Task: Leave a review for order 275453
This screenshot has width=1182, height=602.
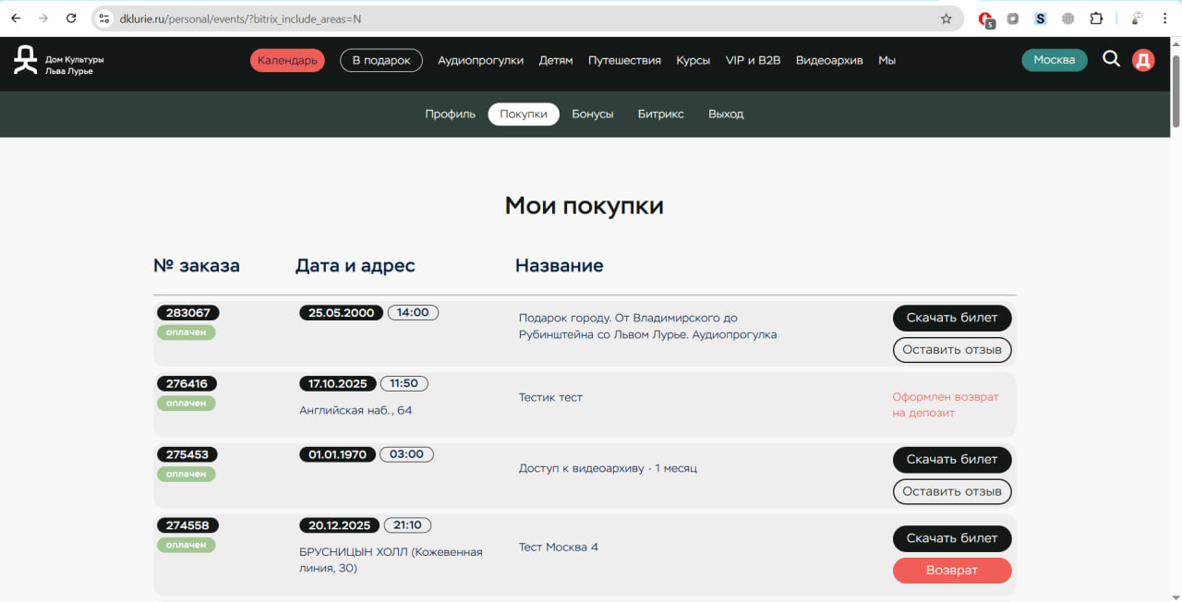Action: [x=951, y=491]
